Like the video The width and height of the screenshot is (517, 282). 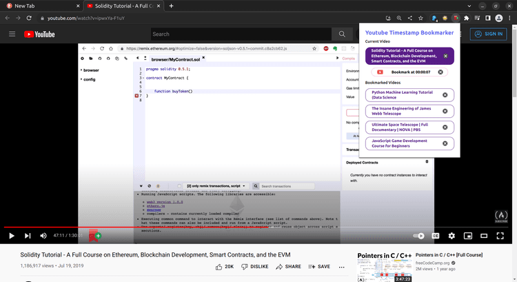(225, 267)
